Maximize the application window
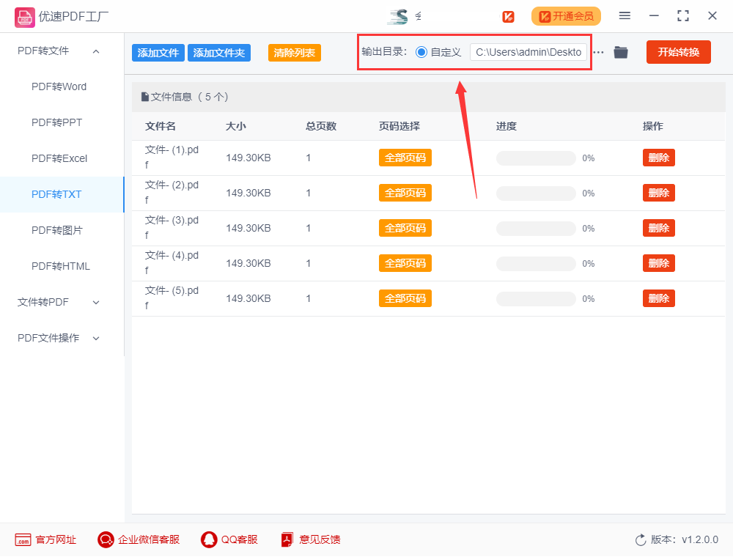733x557 pixels. point(683,16)
